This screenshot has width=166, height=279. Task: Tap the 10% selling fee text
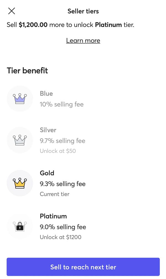click(x=61, y=104)
